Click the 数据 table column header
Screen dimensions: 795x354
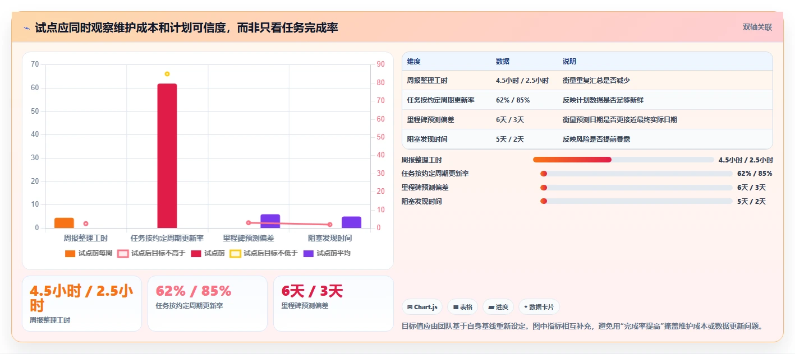point(503,62)
